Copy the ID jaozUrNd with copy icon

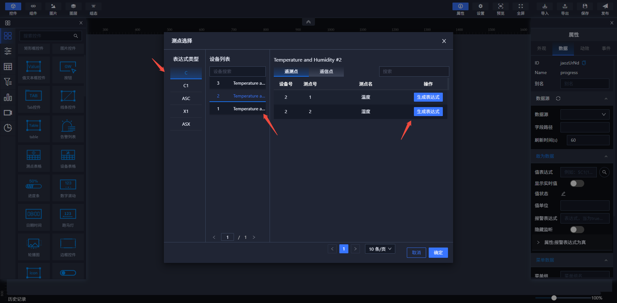(x=584, y=63)
